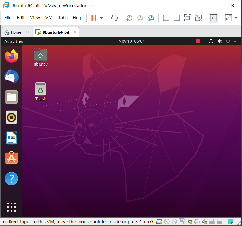Viewport: 242px width, 226px height.
Task: Click the Unity mode toolbar icon
Action: (198, 18)
